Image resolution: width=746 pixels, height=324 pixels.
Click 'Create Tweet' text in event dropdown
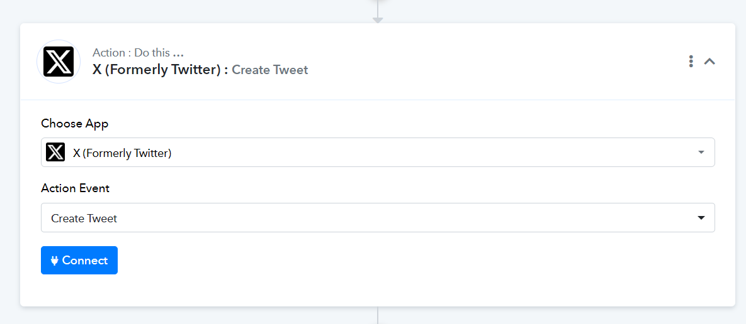click(84, 219)
